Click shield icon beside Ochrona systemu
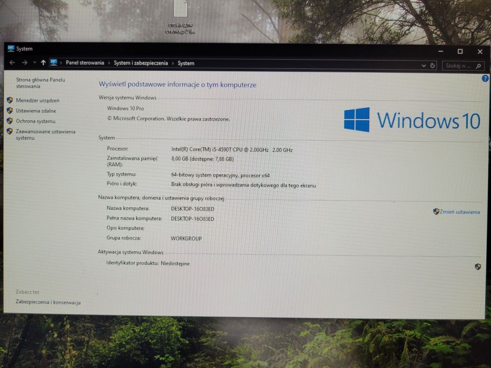 point(10,121)
